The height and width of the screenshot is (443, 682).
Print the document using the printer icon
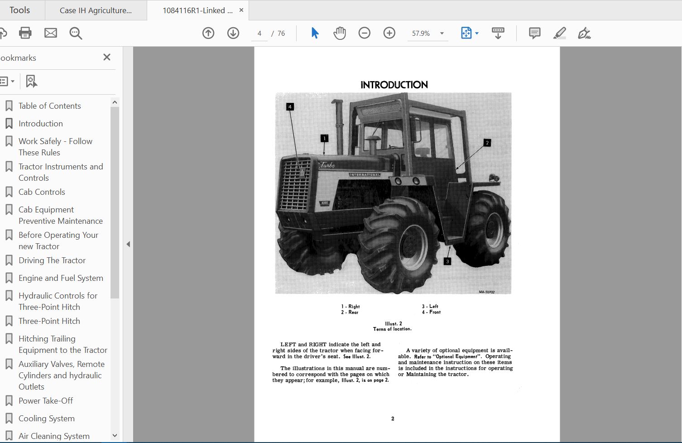(x=25, y=33)
